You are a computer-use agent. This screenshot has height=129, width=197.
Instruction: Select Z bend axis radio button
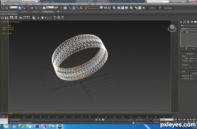[194, 68]
